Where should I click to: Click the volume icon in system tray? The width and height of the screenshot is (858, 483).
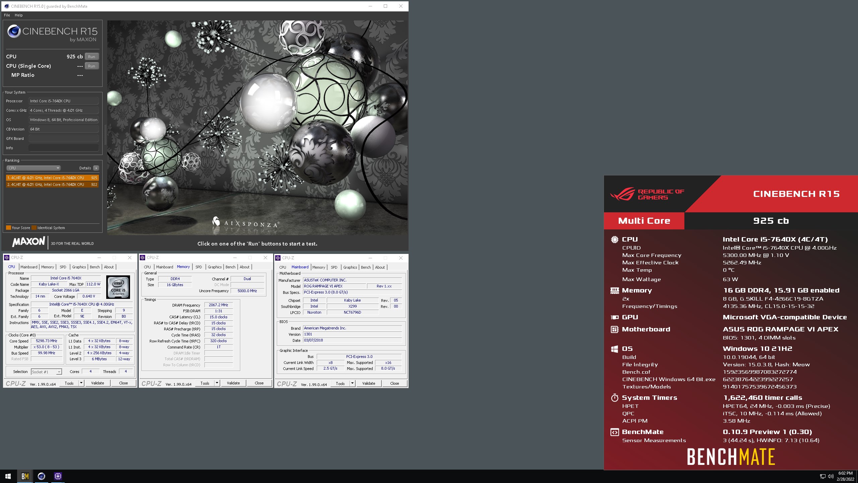[x=831, y=476]
